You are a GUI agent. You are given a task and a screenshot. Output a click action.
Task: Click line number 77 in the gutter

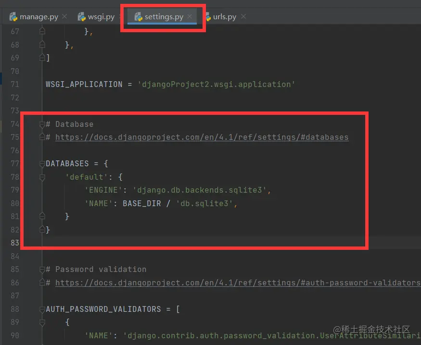point(15,163)
